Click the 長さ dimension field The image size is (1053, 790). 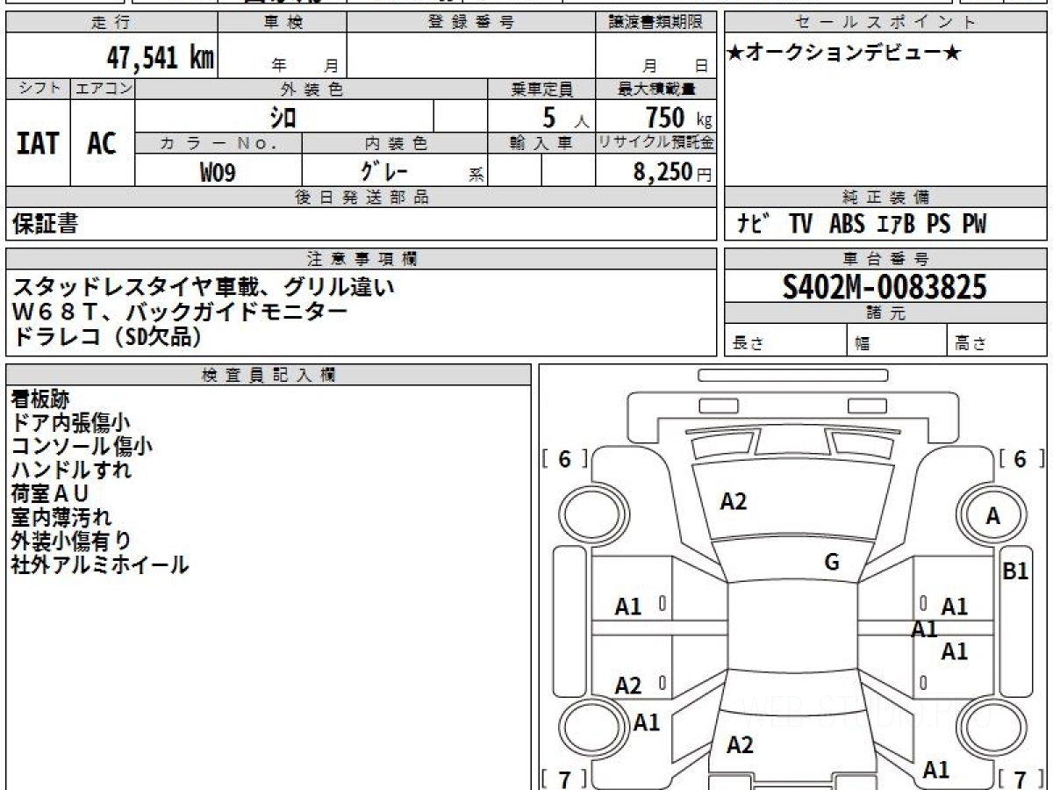[x=785, y=341]
